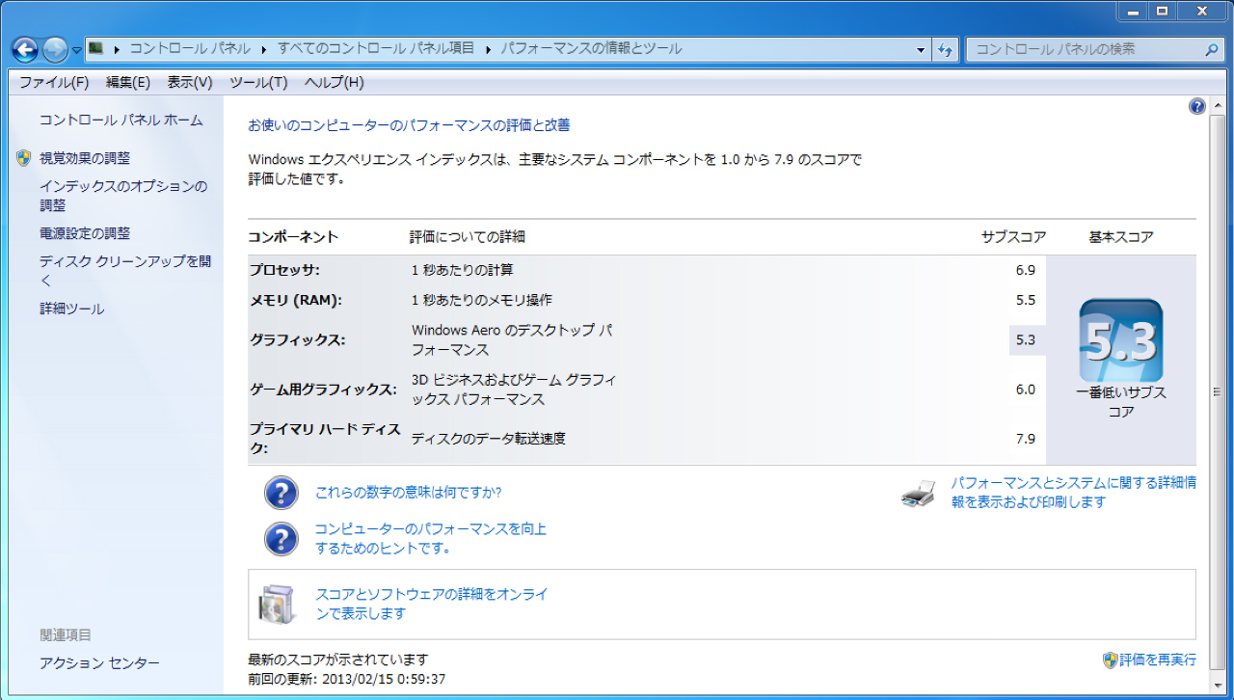
Task: Click メモリ (RAM) subscore 5.5
Action: 1025,300
